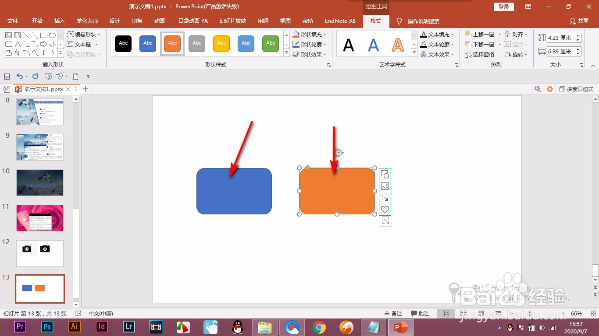Select the arrow line shape
599x336 pixels.
[35, 35]
